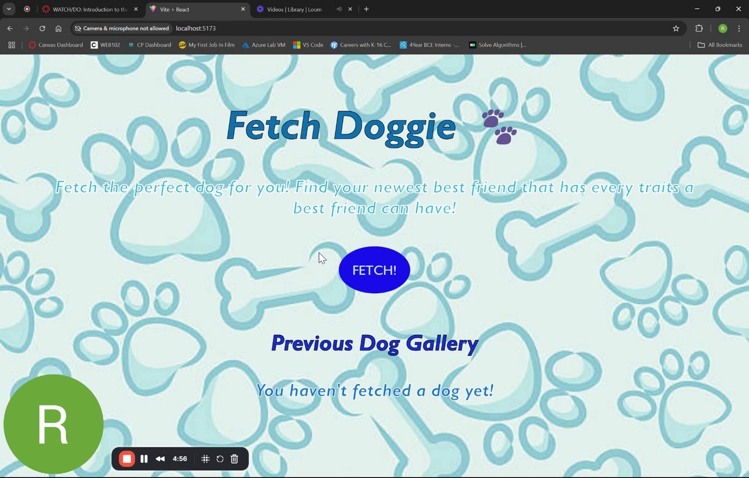Bookmark this page with the star icon
This screenshot has height=478, width=749.
[x=676, y=28]
